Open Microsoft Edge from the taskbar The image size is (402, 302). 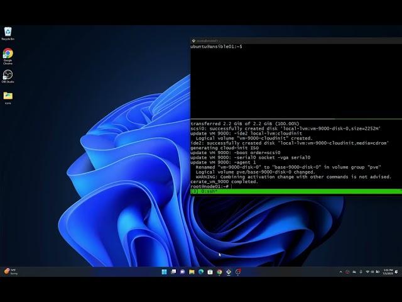(x=201, y=272)
